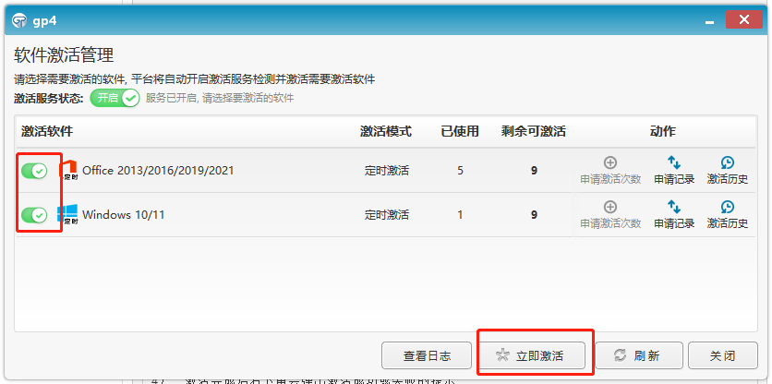
Task: Open 激活历史 icon in Windows row
Action: [727, 208]
